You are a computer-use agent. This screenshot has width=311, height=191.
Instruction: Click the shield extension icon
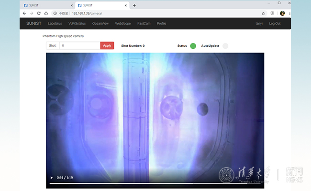pos(273,13)
